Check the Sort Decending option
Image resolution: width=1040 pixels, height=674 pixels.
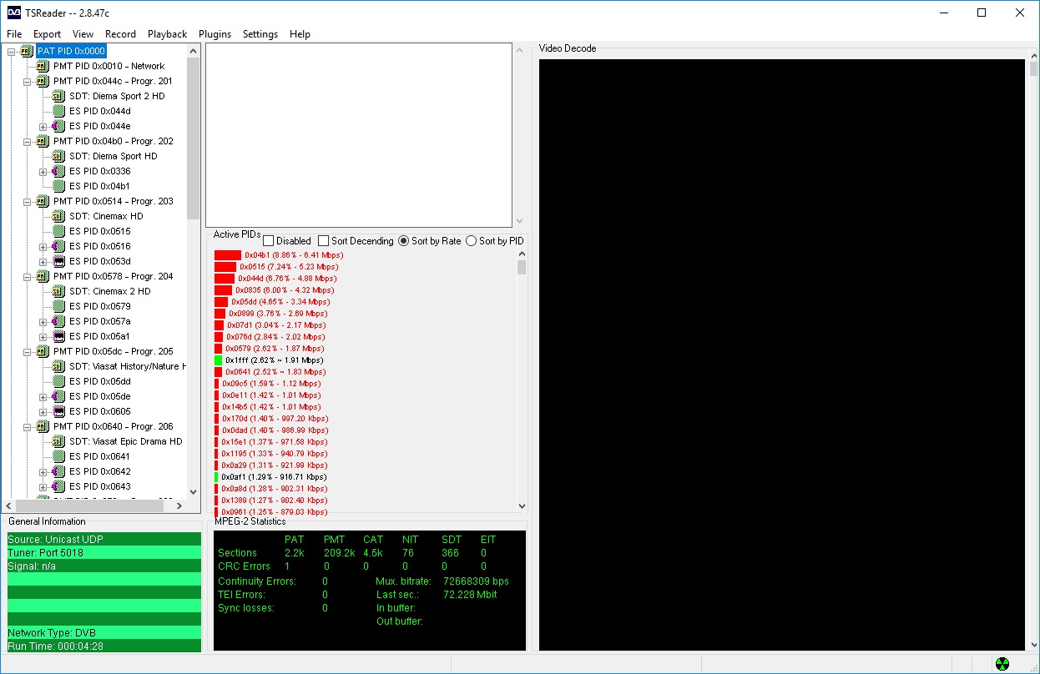pyautogui.click(x=324, y=241)
